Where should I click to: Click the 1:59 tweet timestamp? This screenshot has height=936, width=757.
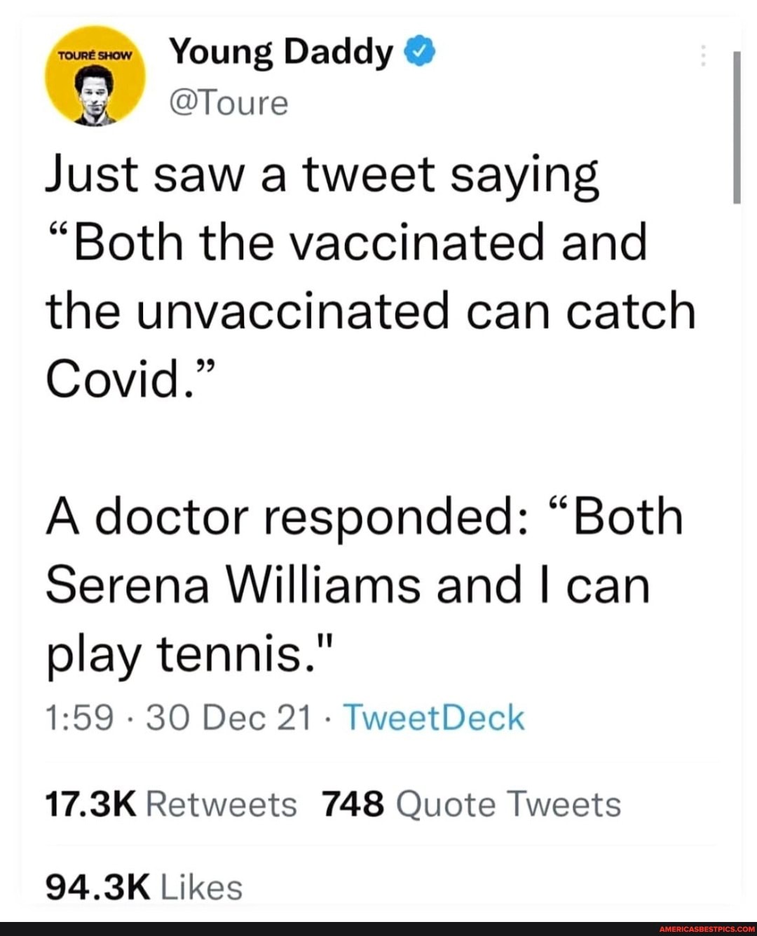point(79,717)
